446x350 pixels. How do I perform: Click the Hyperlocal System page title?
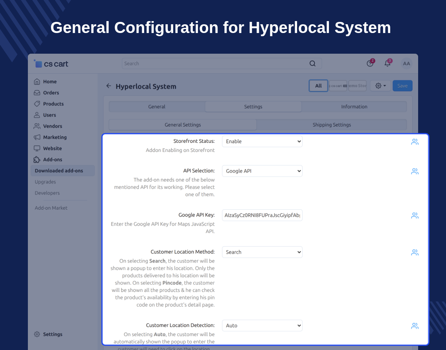[x=146, y=86]
